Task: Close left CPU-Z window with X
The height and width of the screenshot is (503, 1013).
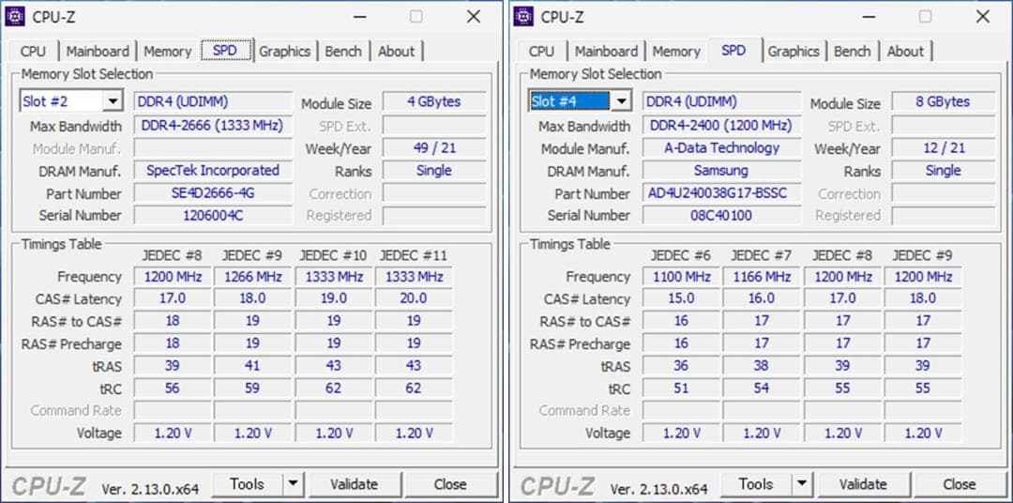Action: click(474, 16)
